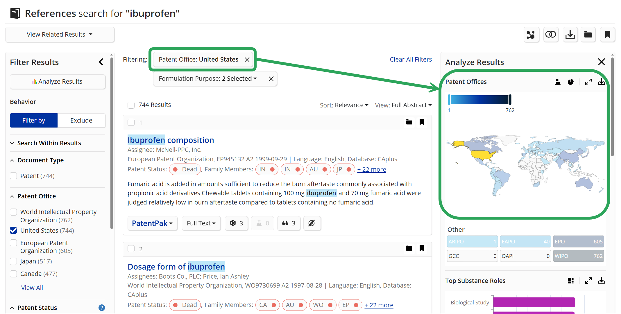Download the Patent Offices chart
This screenshot has height=314, width=621.
coord(601,82)
